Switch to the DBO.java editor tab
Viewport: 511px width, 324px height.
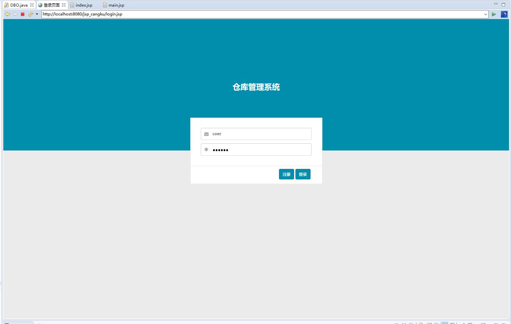tap(19, 5)
